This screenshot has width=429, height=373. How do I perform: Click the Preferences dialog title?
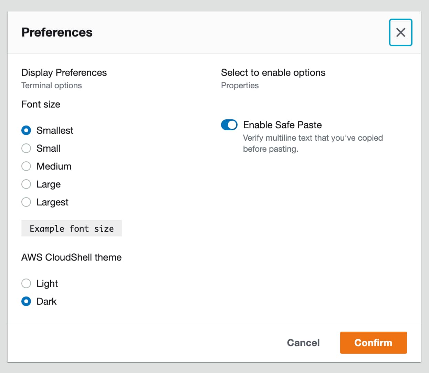pyautogui.click(x=57, y=32)
